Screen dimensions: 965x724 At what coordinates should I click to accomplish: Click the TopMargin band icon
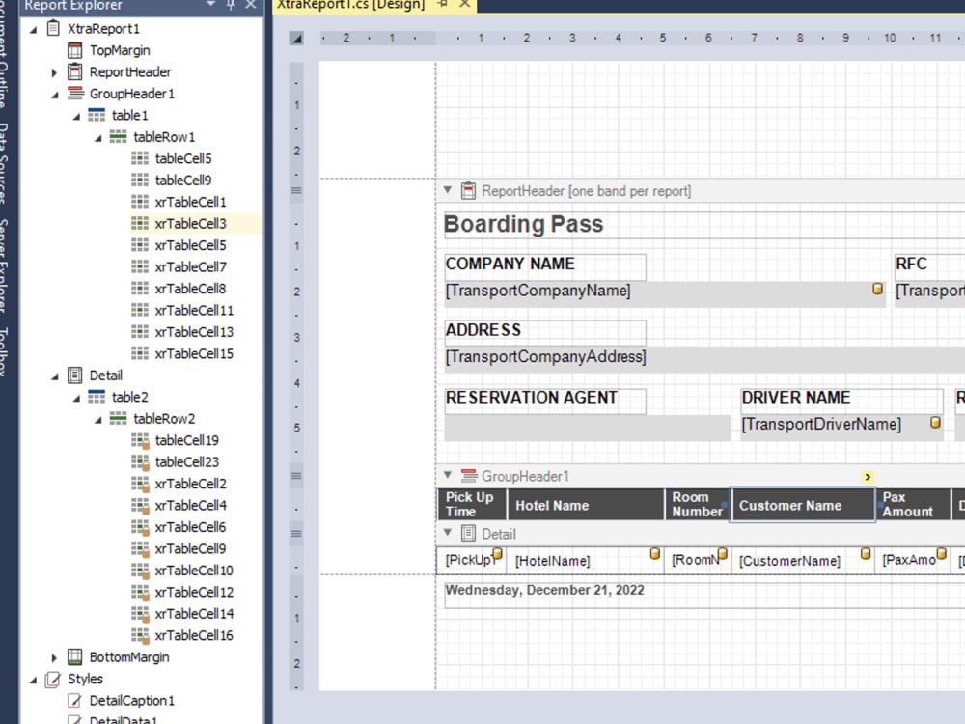tap(76, 50)
